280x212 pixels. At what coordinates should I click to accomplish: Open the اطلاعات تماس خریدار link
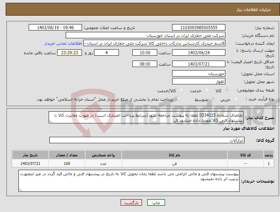(63, 43)
